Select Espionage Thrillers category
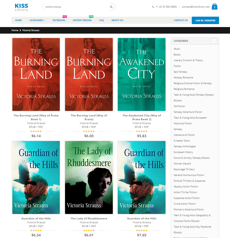The width and height of the screenshot is (230, 238). coord(184,169)
